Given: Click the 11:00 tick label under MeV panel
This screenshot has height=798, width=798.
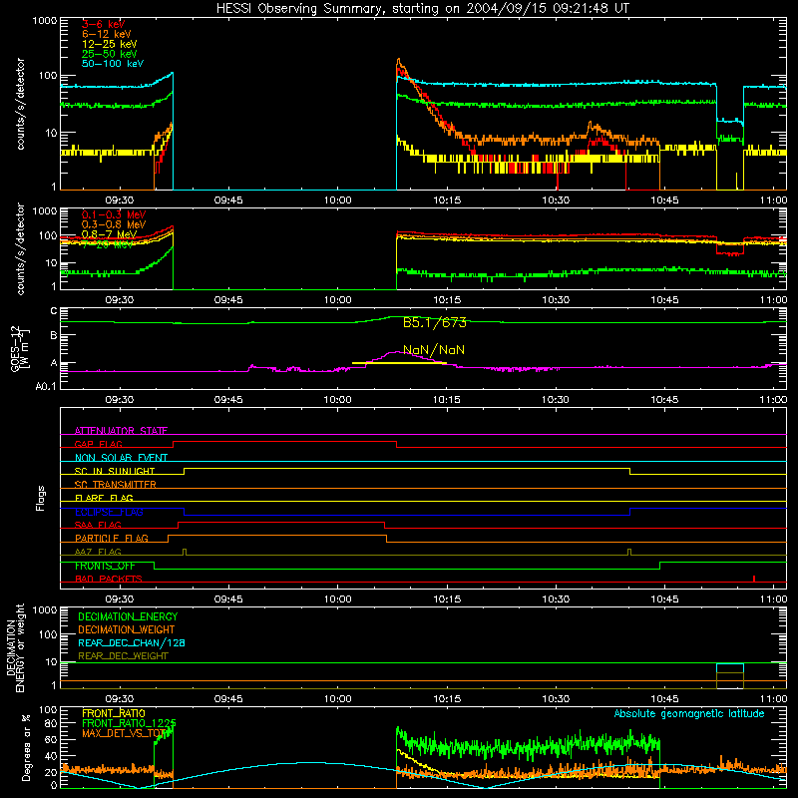Looking at the screenshot, I should (x=773, y=300).
